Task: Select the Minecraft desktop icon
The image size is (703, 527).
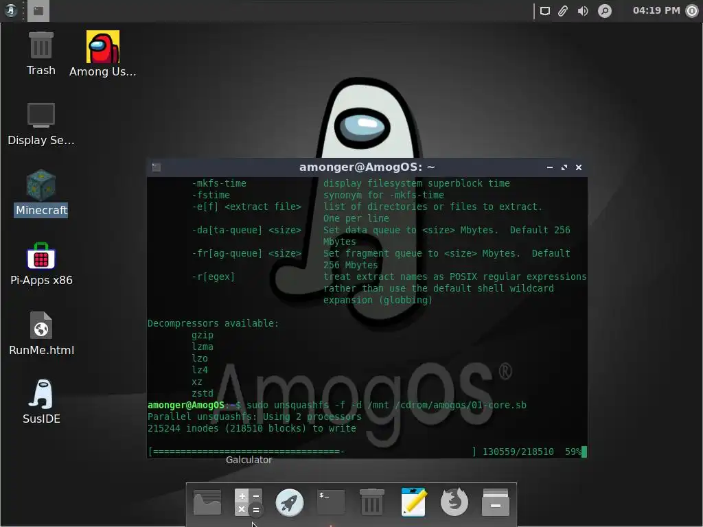Action: (x=41, y=193)
